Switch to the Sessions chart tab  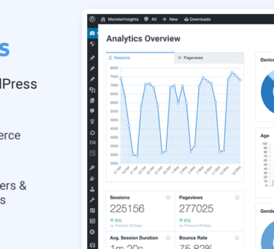pyautogui.click(x=140, y=57)
